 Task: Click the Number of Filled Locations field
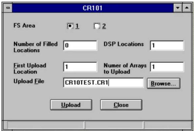[x=80, y=46]
